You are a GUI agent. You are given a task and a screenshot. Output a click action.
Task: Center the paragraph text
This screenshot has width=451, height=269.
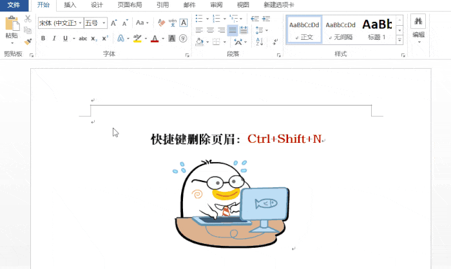coord(210,30)
